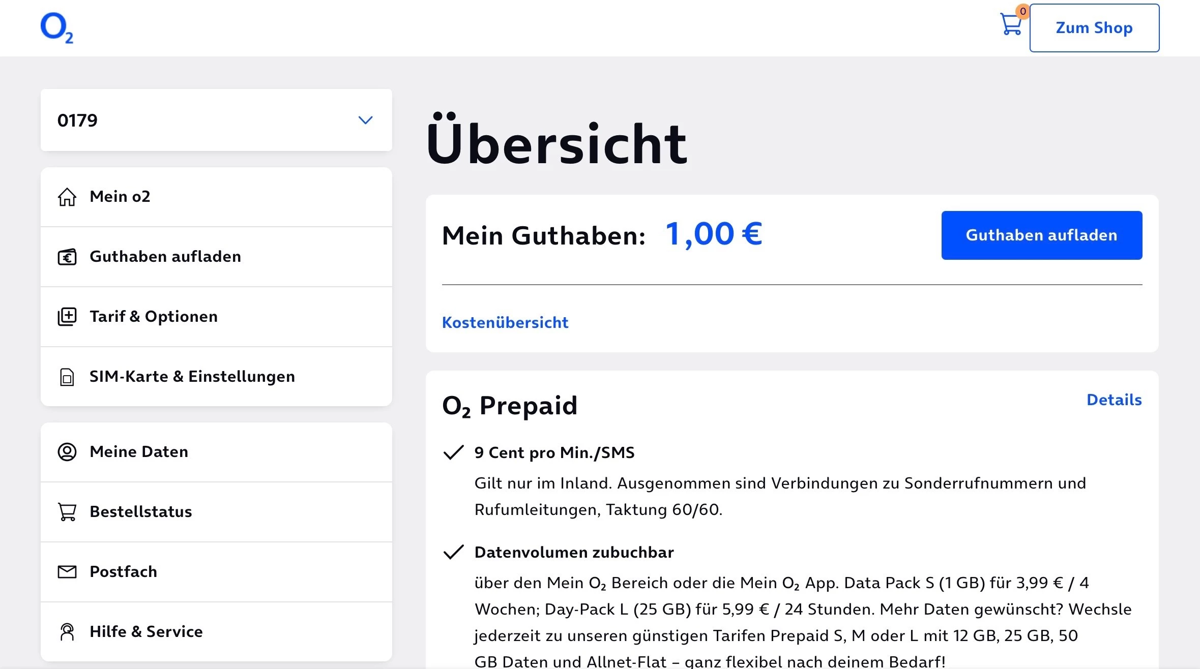Click the Hilfe & Service person icon

(x=67, y=632)
